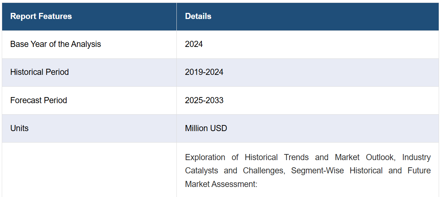The height and width of the screenshot is (197, 443).
Task: Select the Forecast Period label cell
Action: point(89,100)
